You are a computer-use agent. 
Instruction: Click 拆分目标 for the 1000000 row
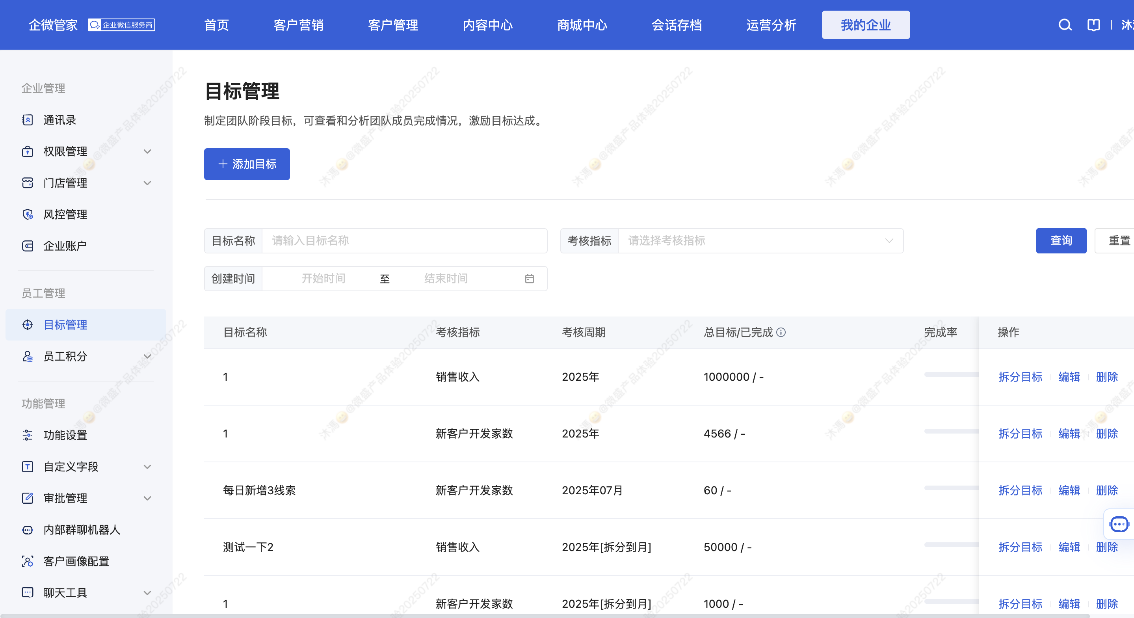pyautogui.click(x=1021, y=377)
